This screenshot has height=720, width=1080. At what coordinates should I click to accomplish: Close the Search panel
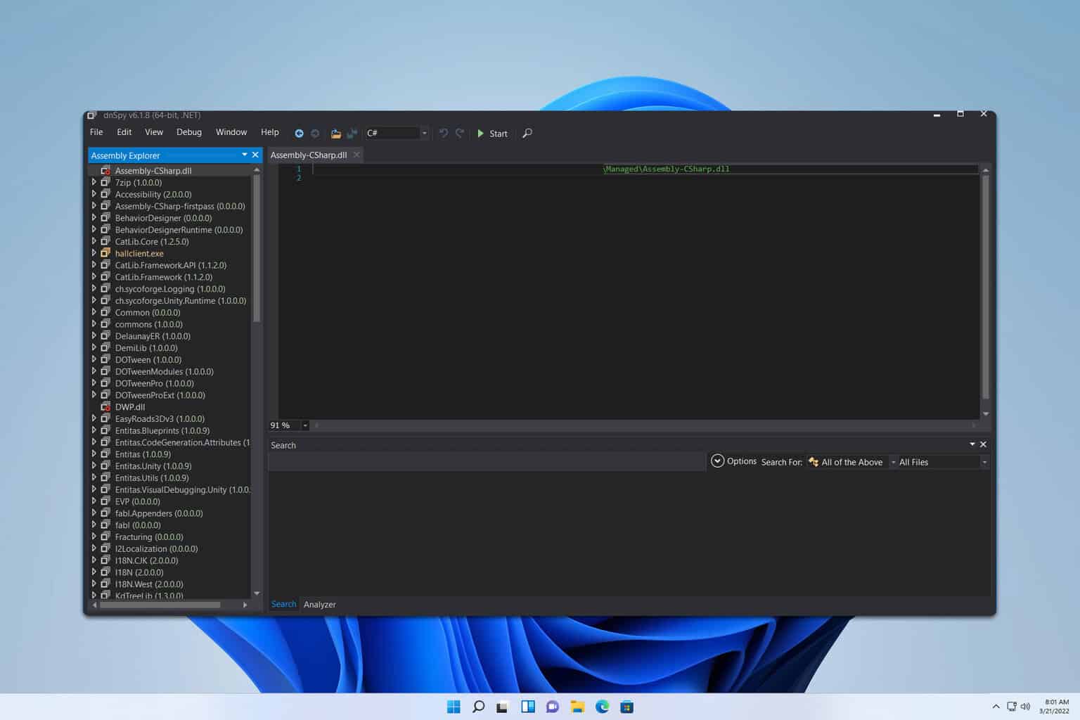click(983, 444)
